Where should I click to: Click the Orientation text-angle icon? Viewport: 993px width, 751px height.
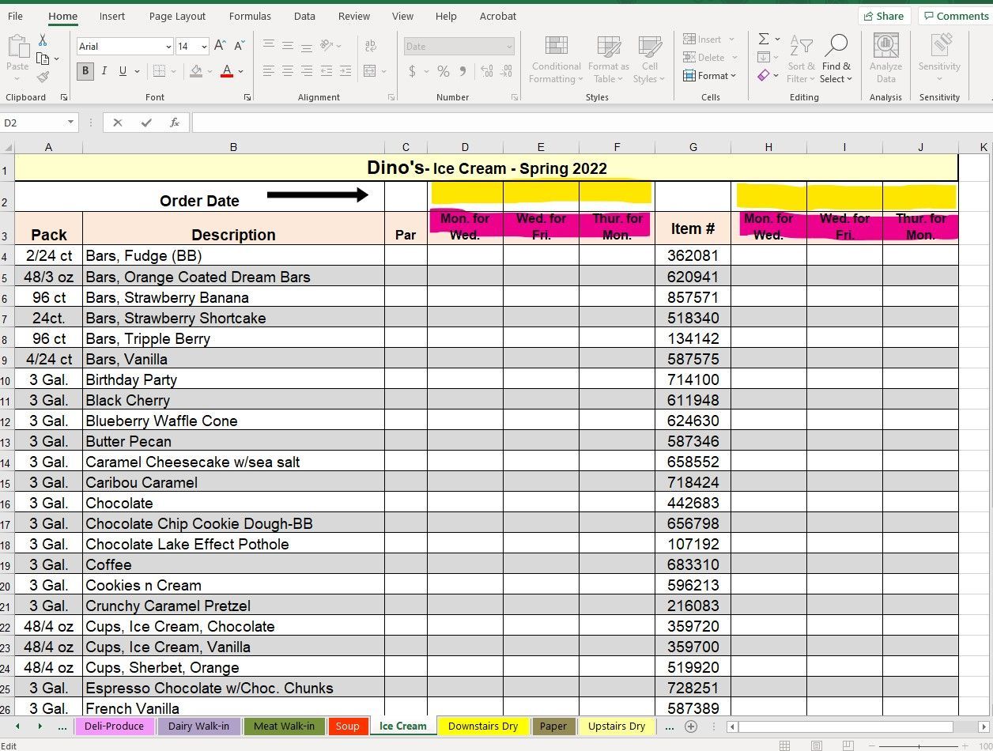pyautogui.click(x=327, y=46)
